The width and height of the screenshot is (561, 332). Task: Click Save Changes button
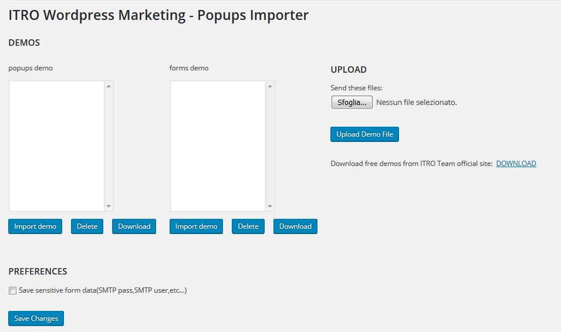36,319
